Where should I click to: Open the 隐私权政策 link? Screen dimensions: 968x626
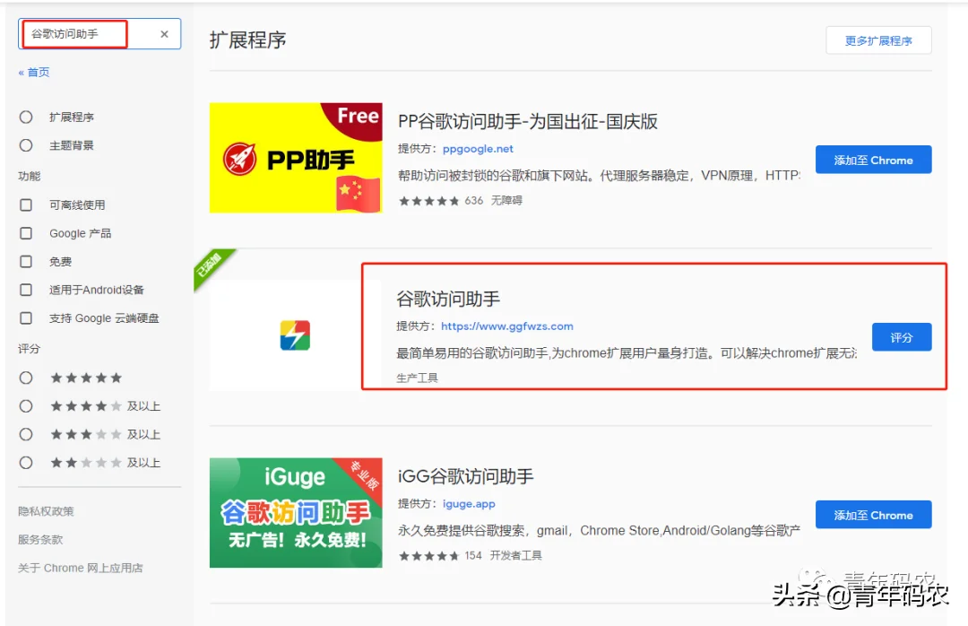coord(46,511)
